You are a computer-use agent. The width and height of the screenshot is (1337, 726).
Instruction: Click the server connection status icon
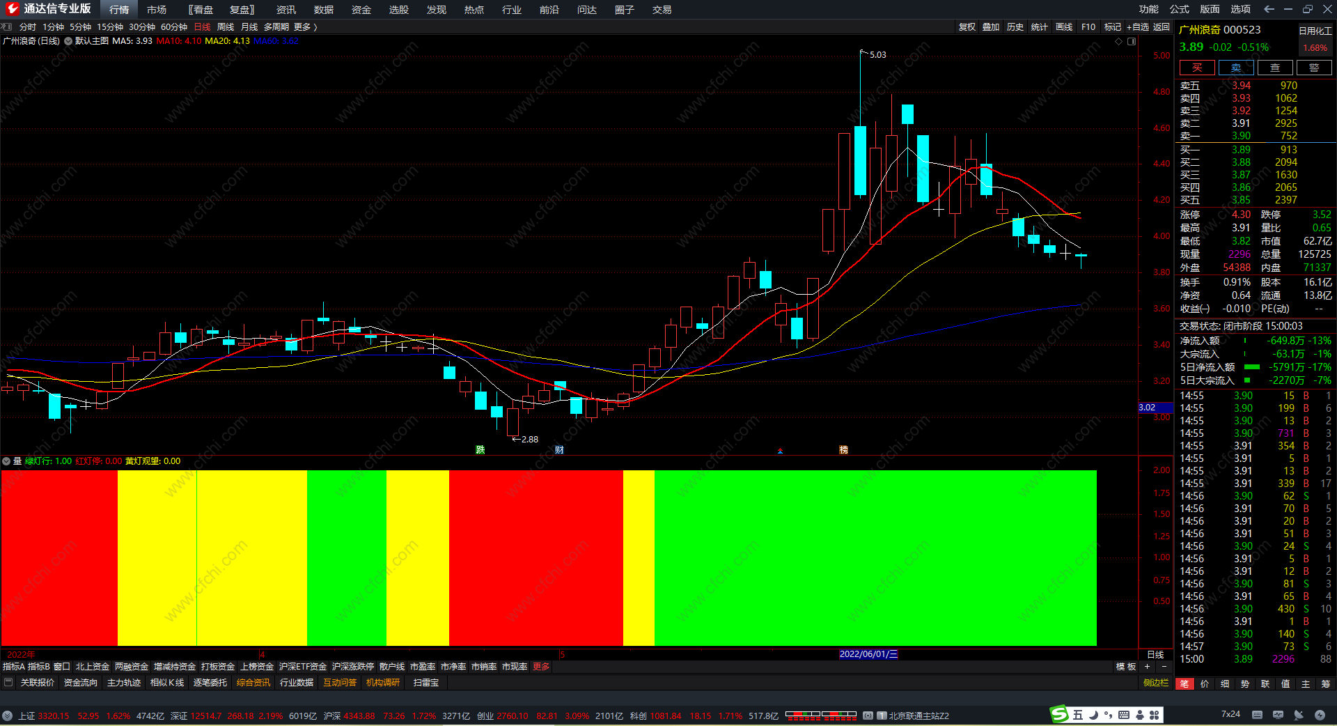[x=868, y=716]
